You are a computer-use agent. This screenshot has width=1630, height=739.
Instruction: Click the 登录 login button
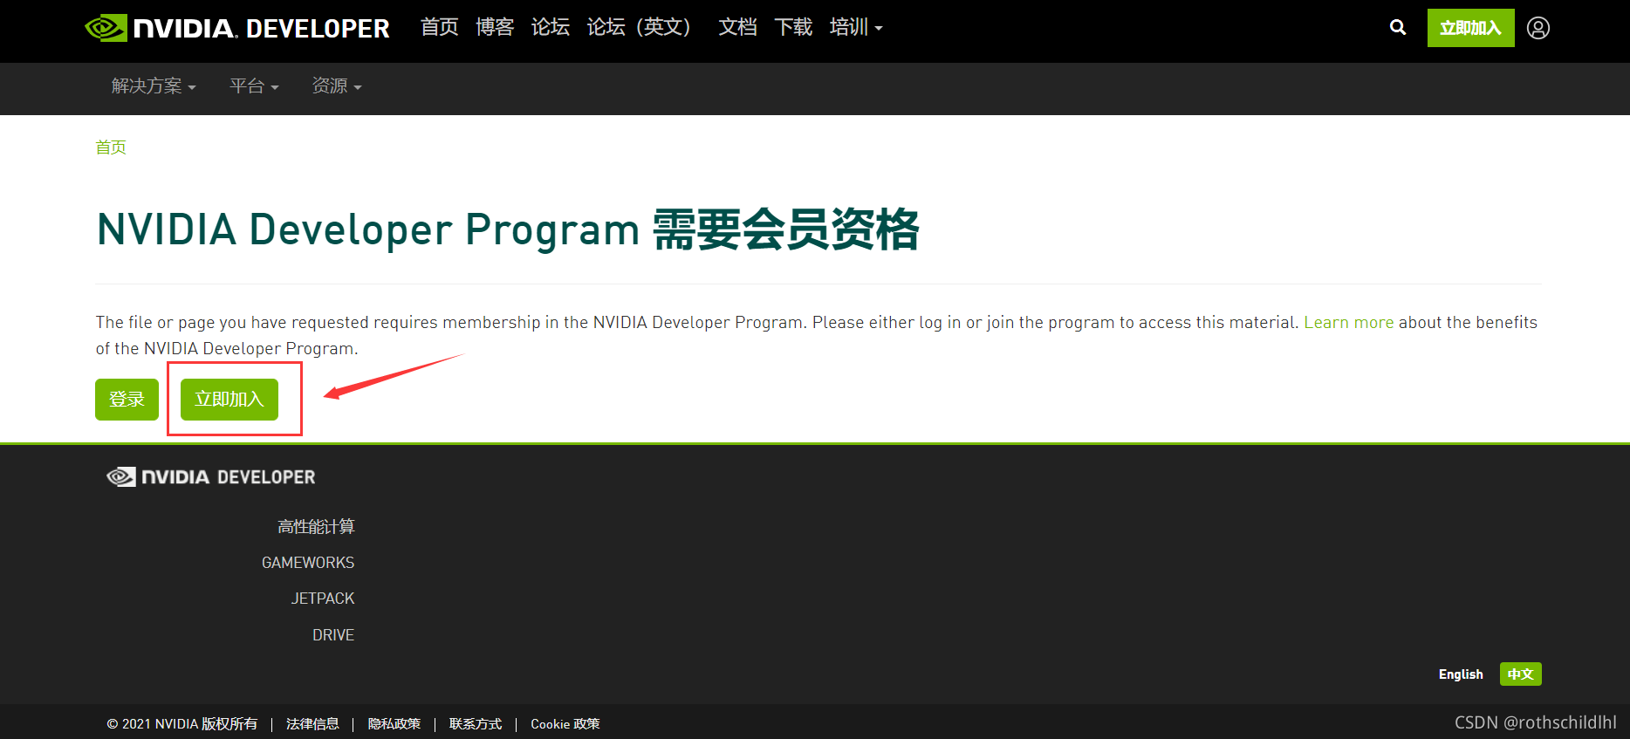point(127,400)
